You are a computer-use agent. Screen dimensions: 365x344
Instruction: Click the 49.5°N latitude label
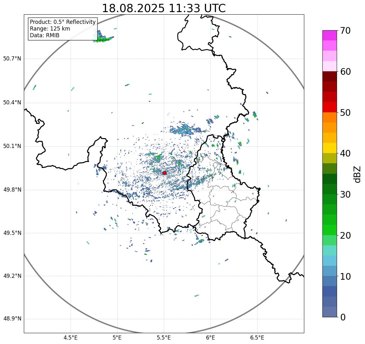[x=12, y=233]
